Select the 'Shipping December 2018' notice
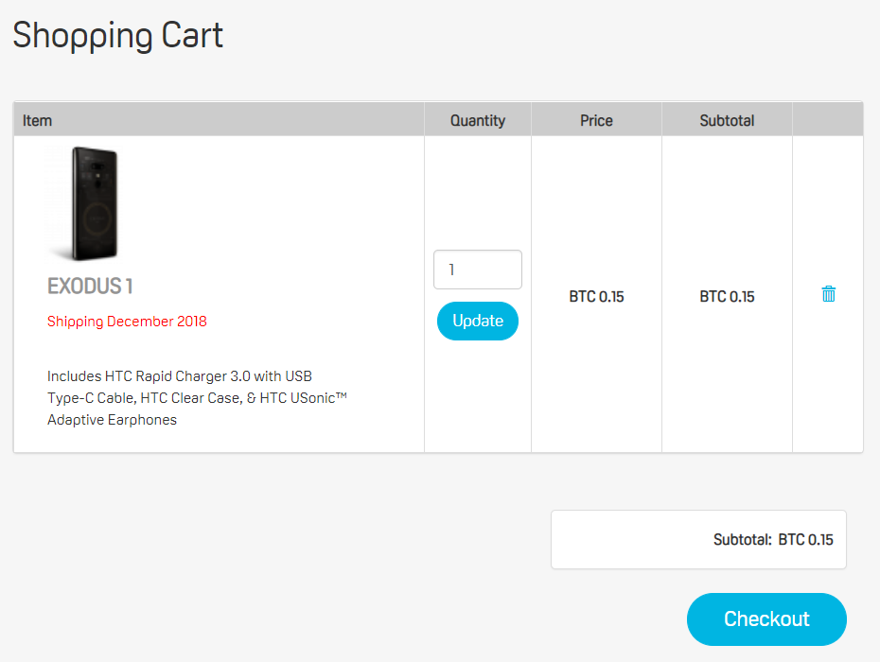The width and height of the screenshot is (880, 662). (127, 322)
